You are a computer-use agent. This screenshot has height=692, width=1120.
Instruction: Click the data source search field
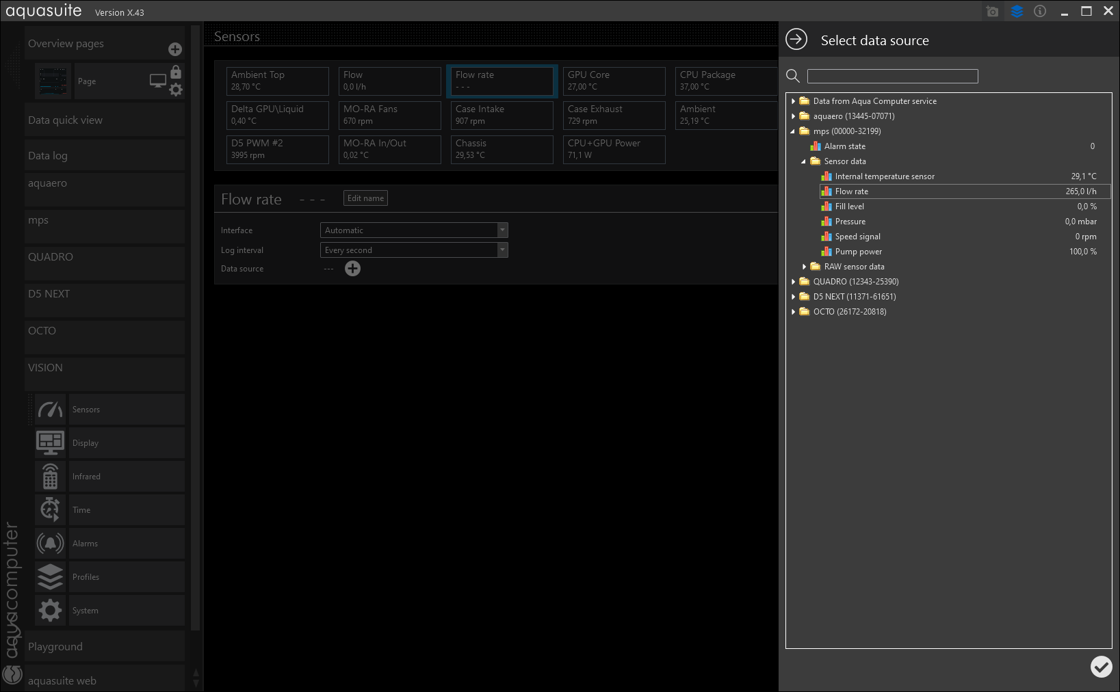(892, 76)
